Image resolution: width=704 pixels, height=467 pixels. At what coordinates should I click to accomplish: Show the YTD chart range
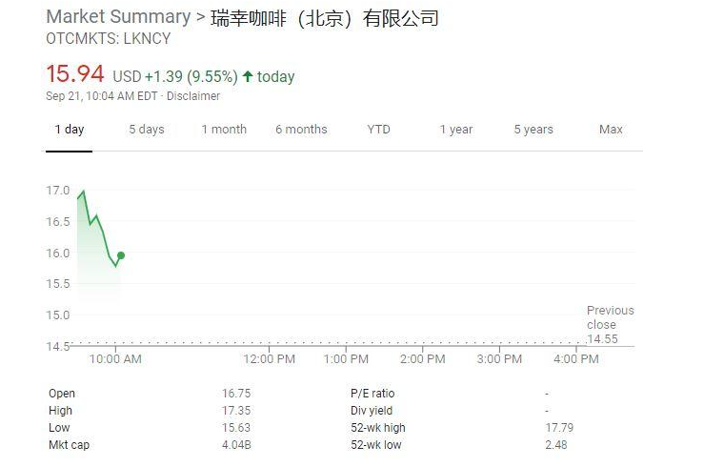[x=378, y=130]
